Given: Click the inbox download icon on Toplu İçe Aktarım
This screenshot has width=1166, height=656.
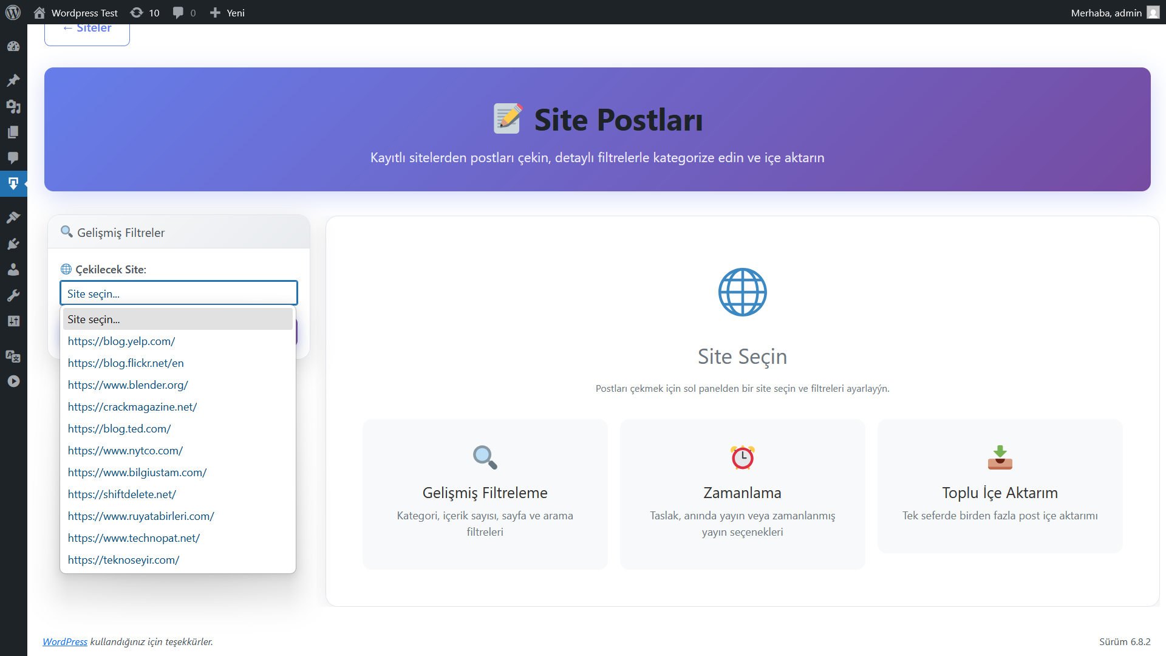Looking at the screenshot, I should tap(1000, 457).
